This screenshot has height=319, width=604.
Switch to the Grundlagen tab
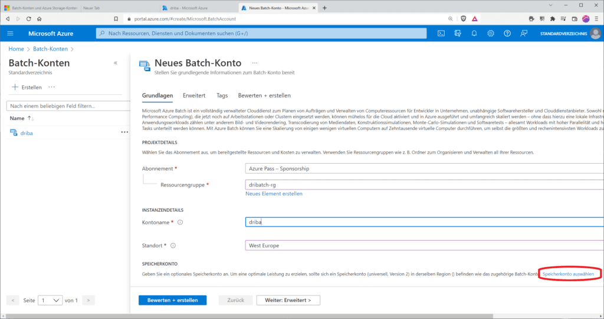[x=157, y=95]
